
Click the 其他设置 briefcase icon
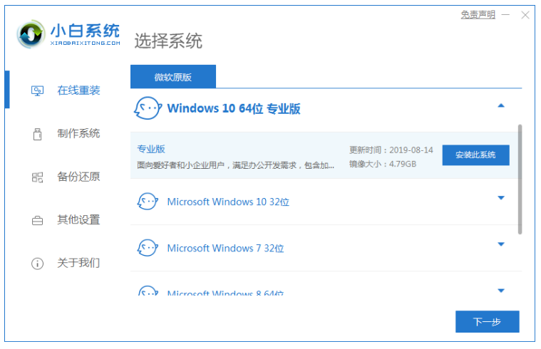(38, 220)
